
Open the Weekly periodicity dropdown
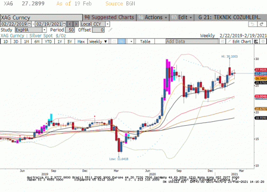[x=98, y=41]
